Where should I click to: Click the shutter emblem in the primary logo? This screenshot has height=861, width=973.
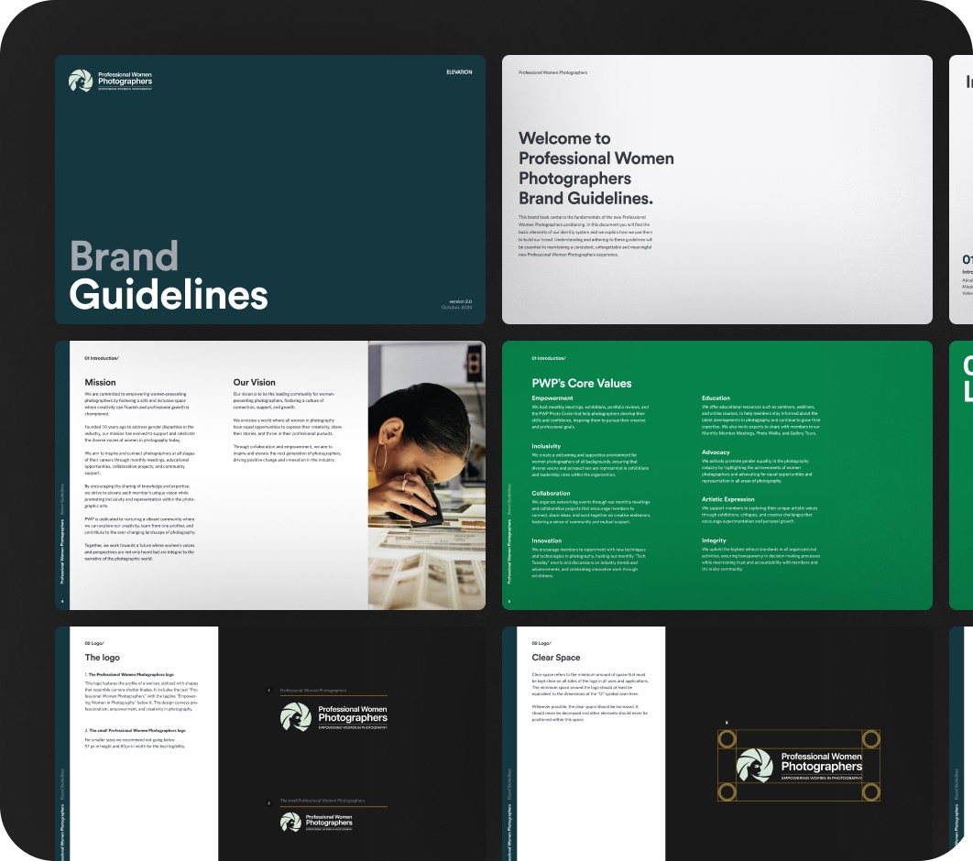click(295, 716)
